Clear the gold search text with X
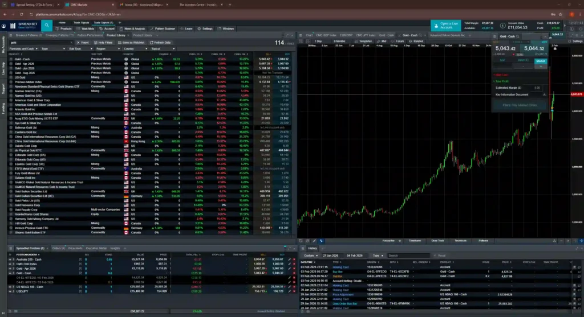Image resolution: width=584 pixels, height=317 pixels. 71,43
